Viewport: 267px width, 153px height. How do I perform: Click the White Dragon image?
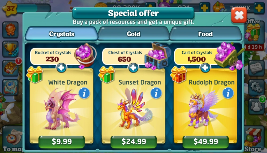coord(61,109)
